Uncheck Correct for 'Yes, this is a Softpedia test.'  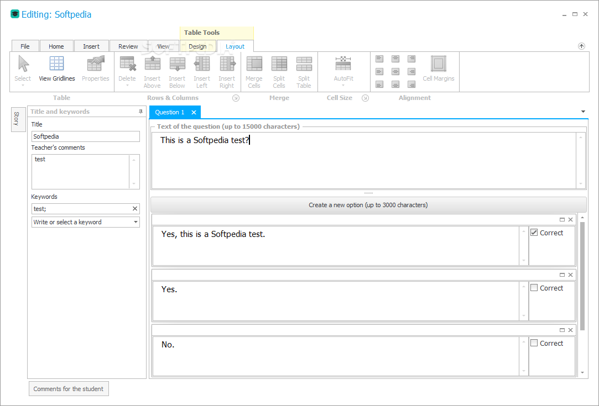coord(534,233)
